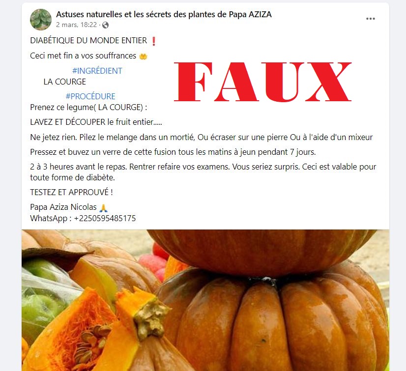Viewport: 406px width, 371px height.
Task: Click the DIABÉTIQUE DU MONDE ENTIER headline
Action: click(88, 41)
